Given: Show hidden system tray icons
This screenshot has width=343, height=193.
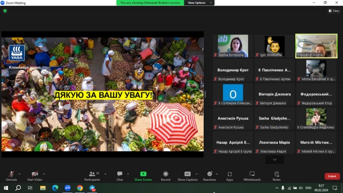Looking at the screenshot, I should tap(277, 188).
